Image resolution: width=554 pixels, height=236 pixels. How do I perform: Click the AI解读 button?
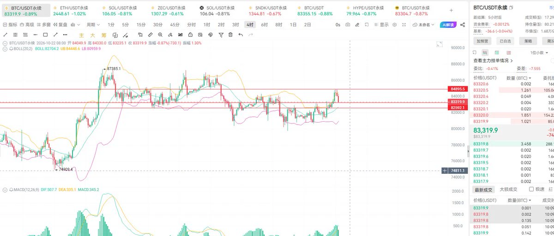pos(448,25)
